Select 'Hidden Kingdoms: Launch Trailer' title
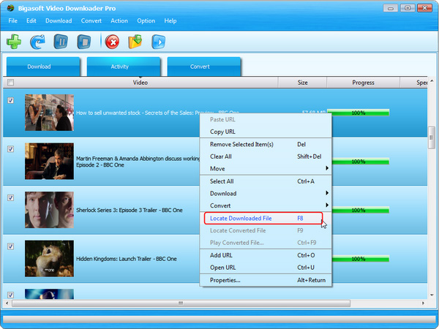This screenshot has width=439, height=329. point(127,259)
